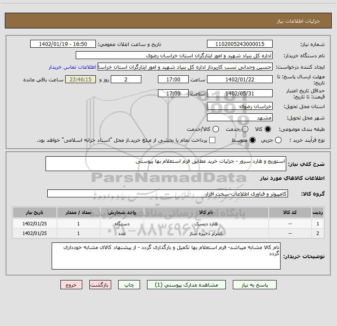Select the کالا/خدمت radio button
Viewport: 337px width, 326px height.
tap(216, 129)
